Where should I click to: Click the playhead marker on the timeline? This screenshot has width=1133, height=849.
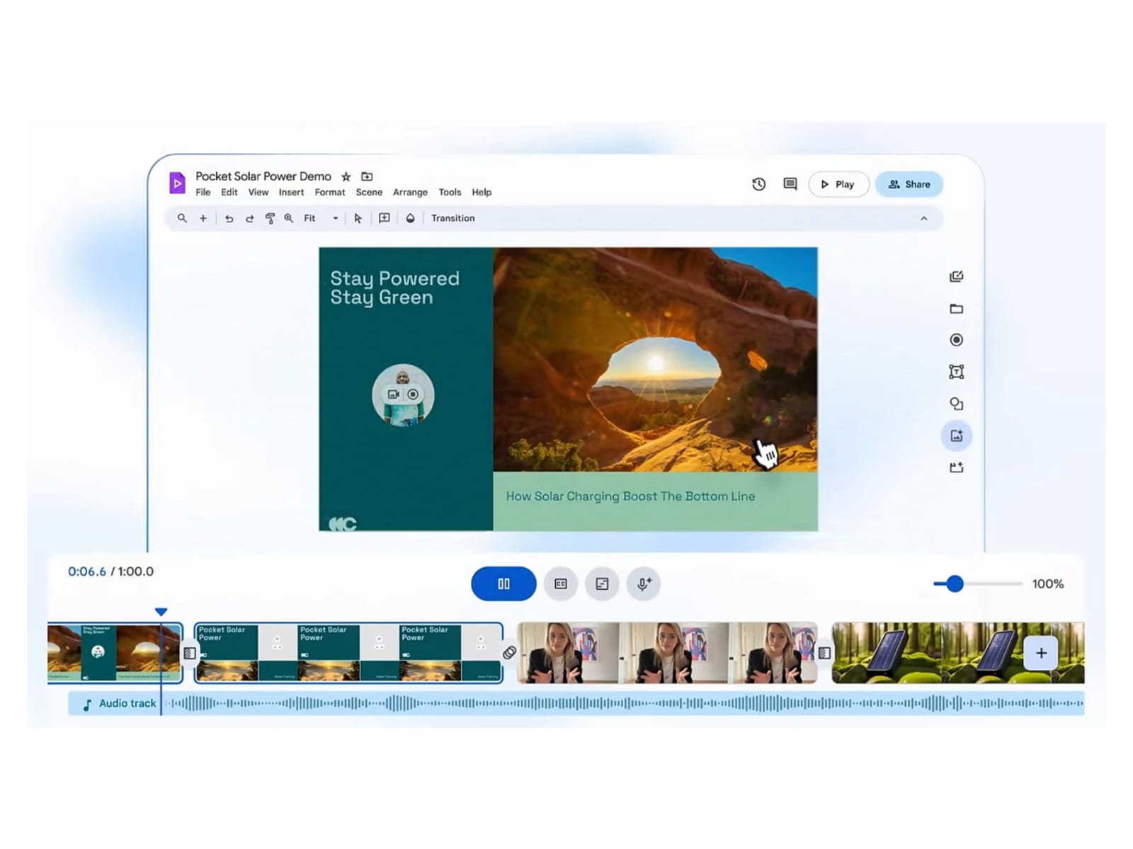tap(161, 611)
